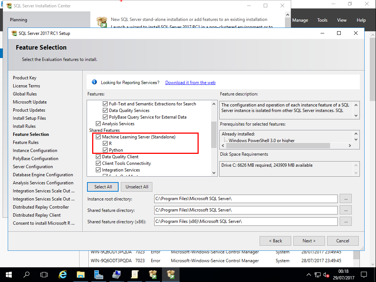Open Internet Explorer from the taskbar
The image size is (376, 282).
pyautogui.click(x=63, y=274)
